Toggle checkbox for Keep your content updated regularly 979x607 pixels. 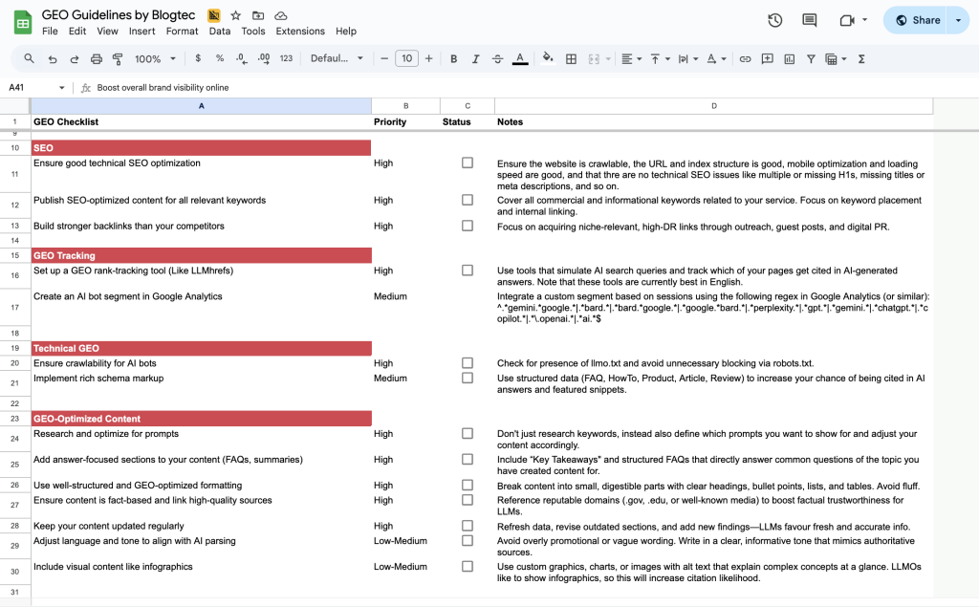click(x=467, y=526)
